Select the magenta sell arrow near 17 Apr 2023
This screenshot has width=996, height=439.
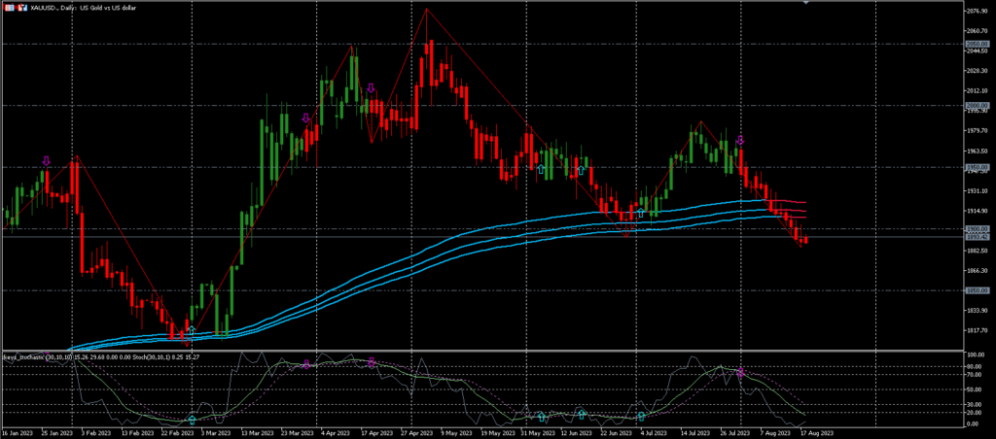(371, 88)
